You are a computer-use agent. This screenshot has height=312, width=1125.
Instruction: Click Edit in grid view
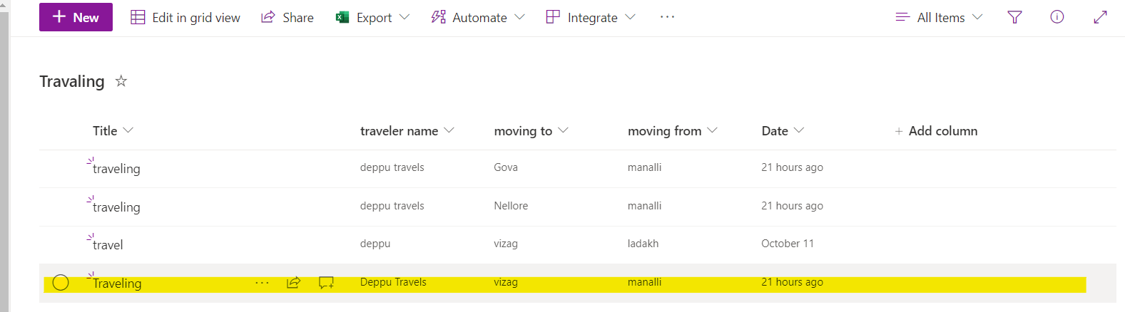tap(185, 17)
